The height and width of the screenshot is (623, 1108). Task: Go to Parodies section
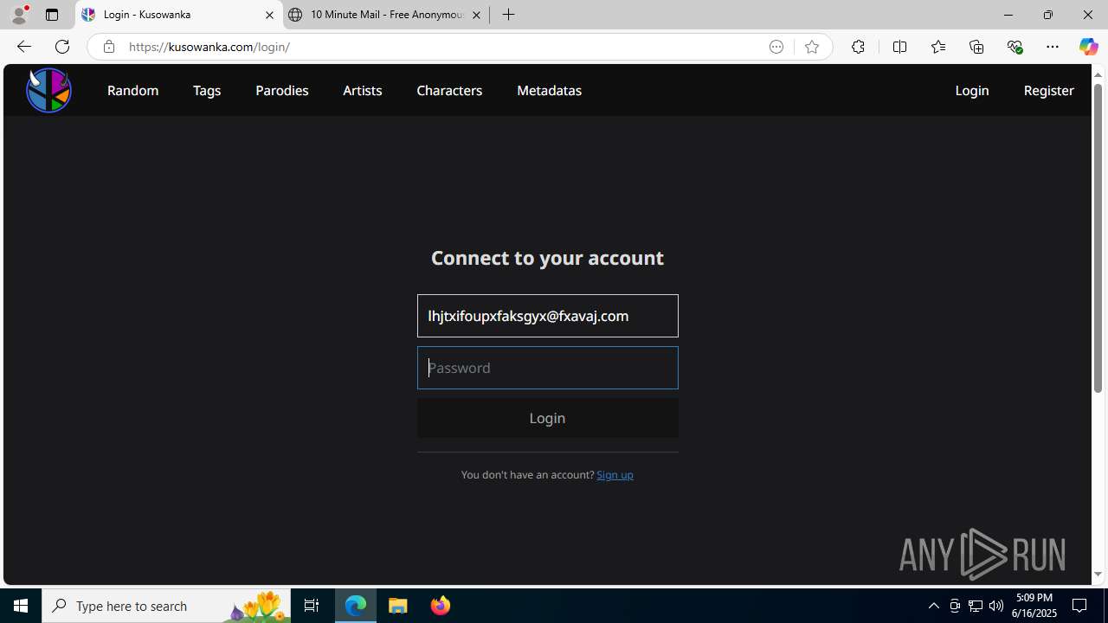click(x=281, y=90)
